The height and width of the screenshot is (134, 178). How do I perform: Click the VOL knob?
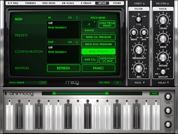(168, 97)
